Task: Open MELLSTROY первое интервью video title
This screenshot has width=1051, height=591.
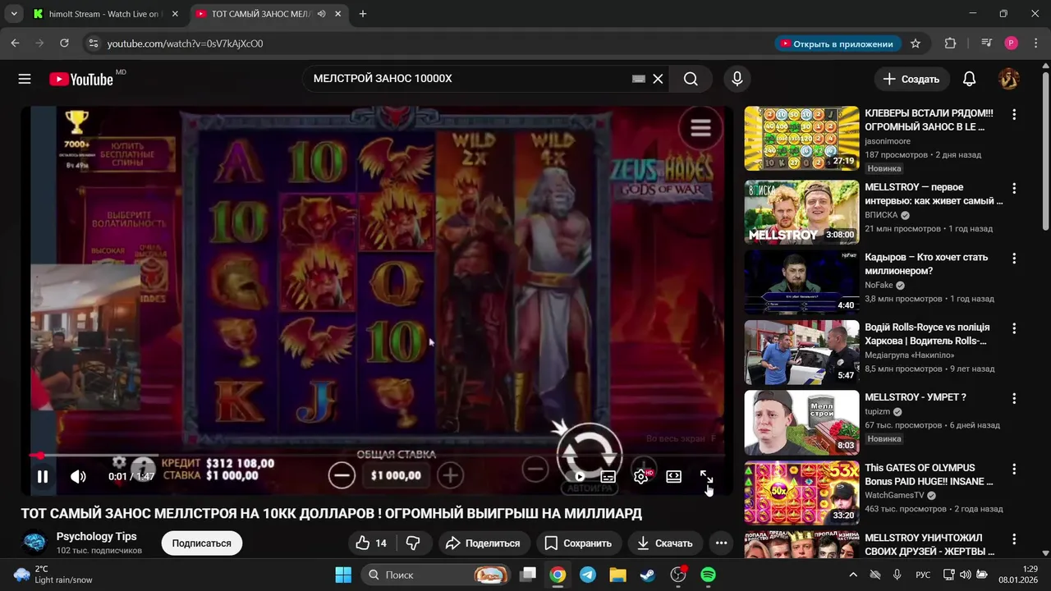Action: pyautogui.click(x=934, y=194)
